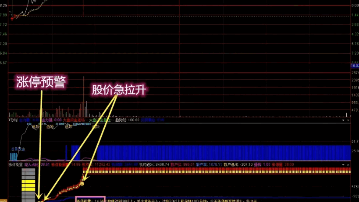Screen dimensions: 359x202
Task: Click 25.8 scale value in T分时 panel
Action: (355, 151)
